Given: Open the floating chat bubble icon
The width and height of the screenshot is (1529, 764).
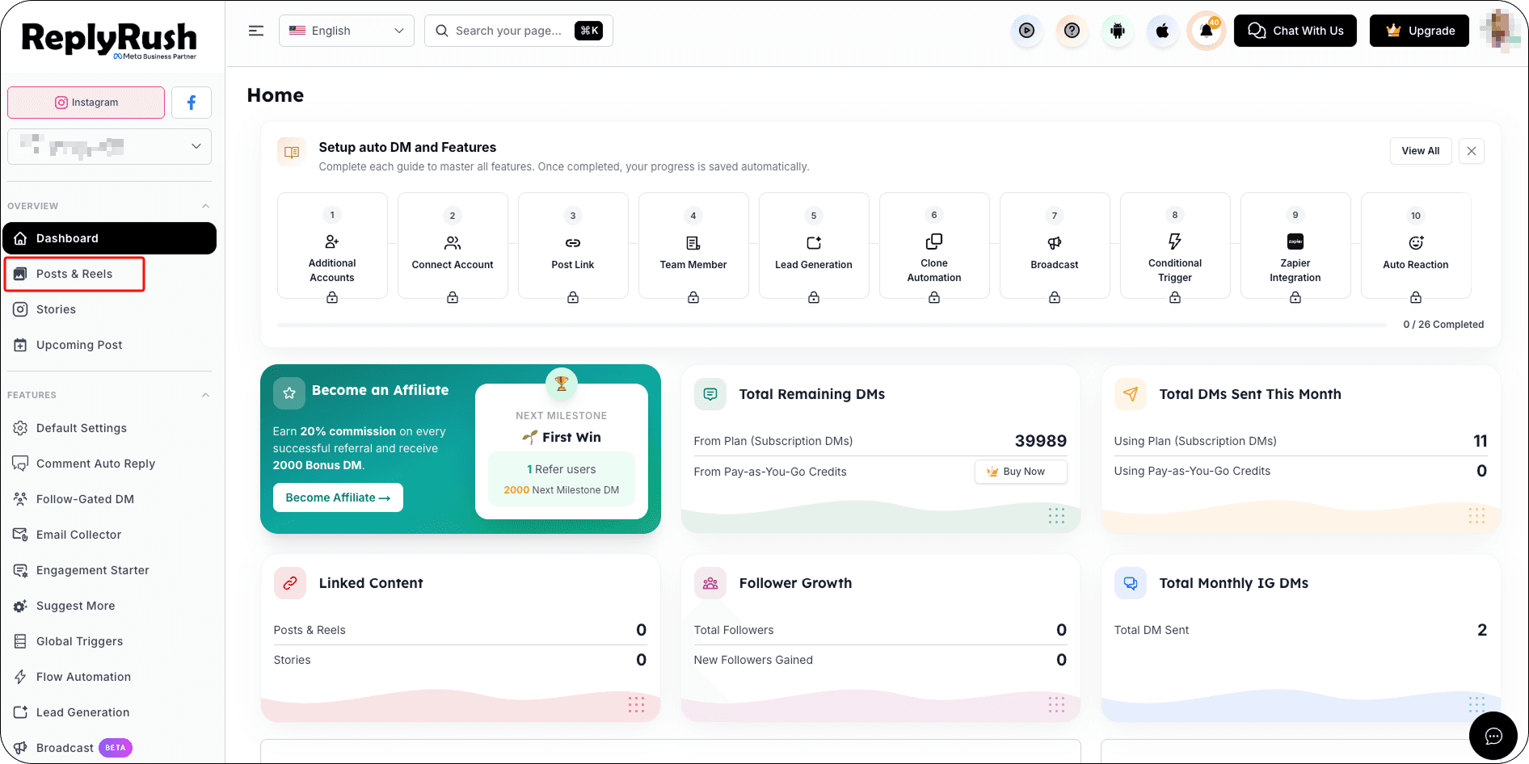Looking at the screenshot, I should [1493, 736].
